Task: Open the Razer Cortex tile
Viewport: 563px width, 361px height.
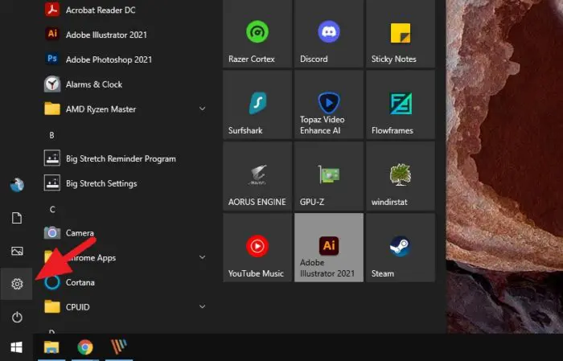Action: [x=257, y=34]
